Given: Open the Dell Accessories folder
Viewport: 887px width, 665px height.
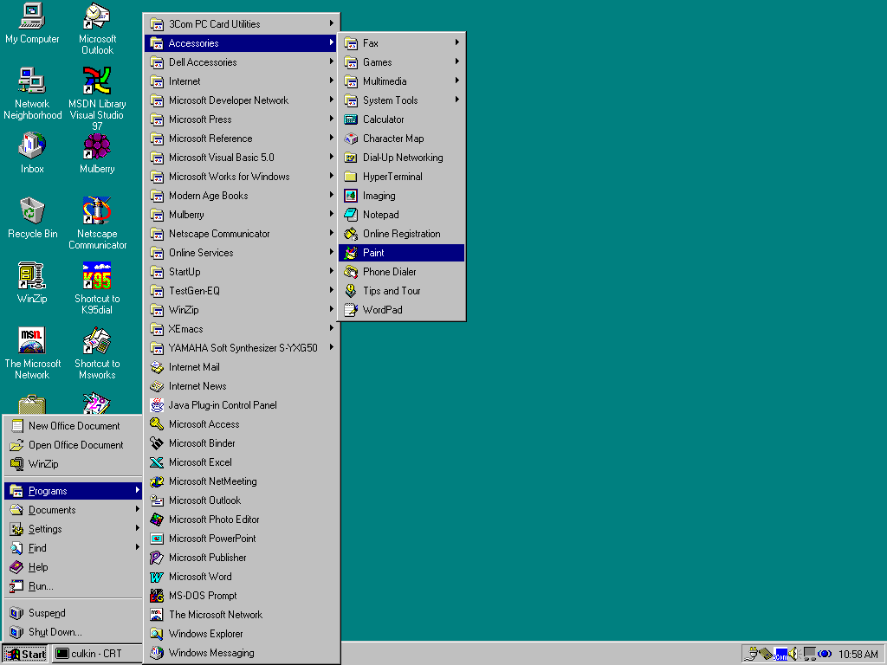Looking at the screenshot, I should [242, 62].
